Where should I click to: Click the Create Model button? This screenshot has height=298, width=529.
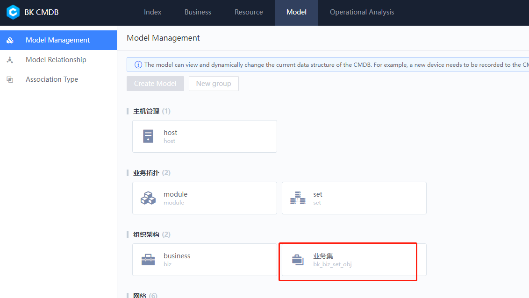pyautogui.click(x=155, y=84)
